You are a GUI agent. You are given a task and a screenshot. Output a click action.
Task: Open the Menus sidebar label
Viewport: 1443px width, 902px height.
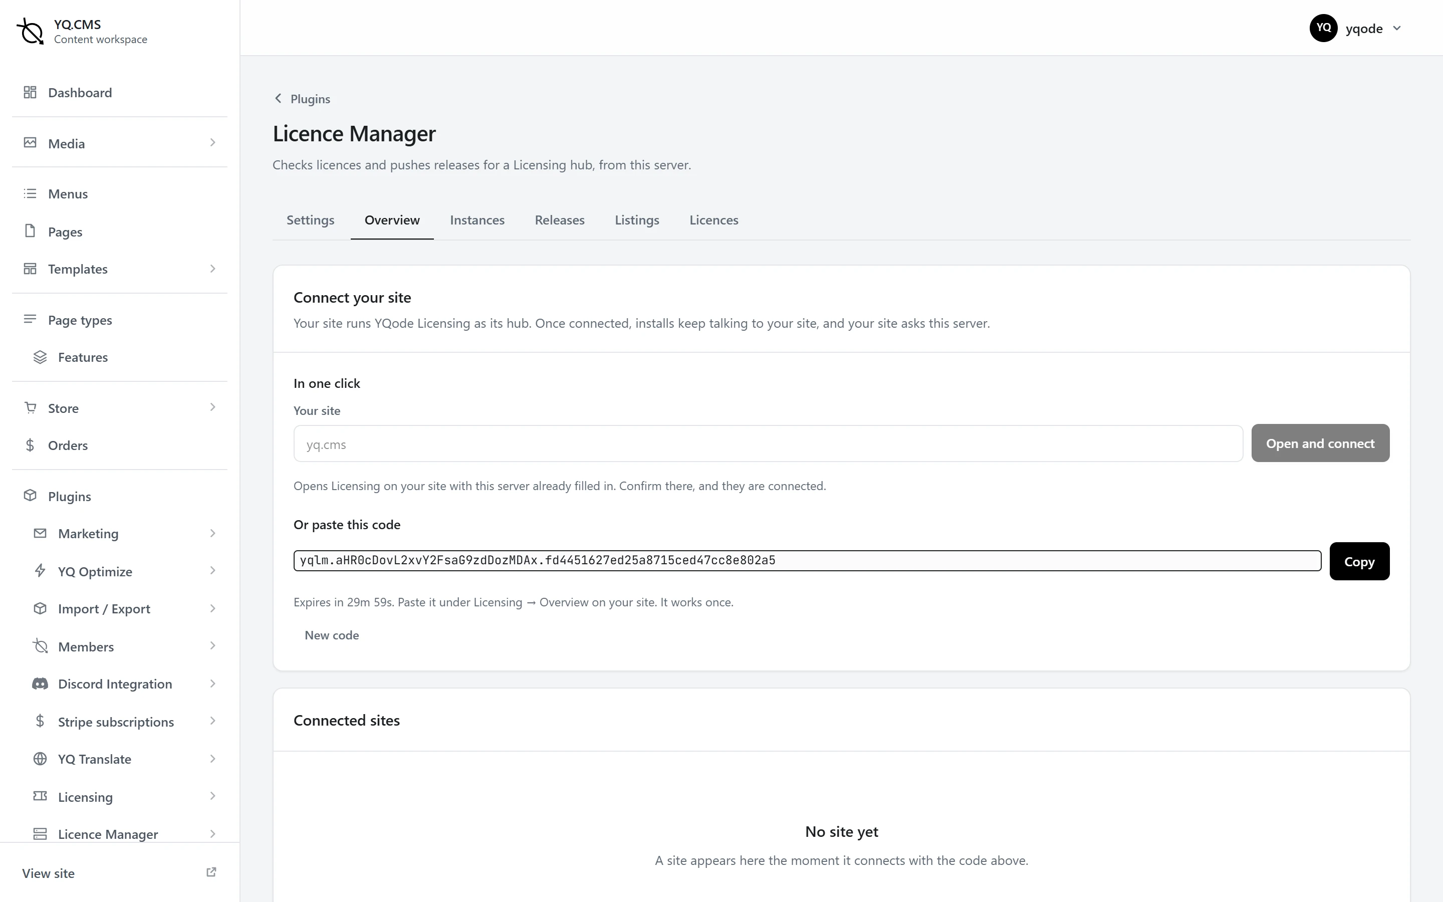(68, 194)
